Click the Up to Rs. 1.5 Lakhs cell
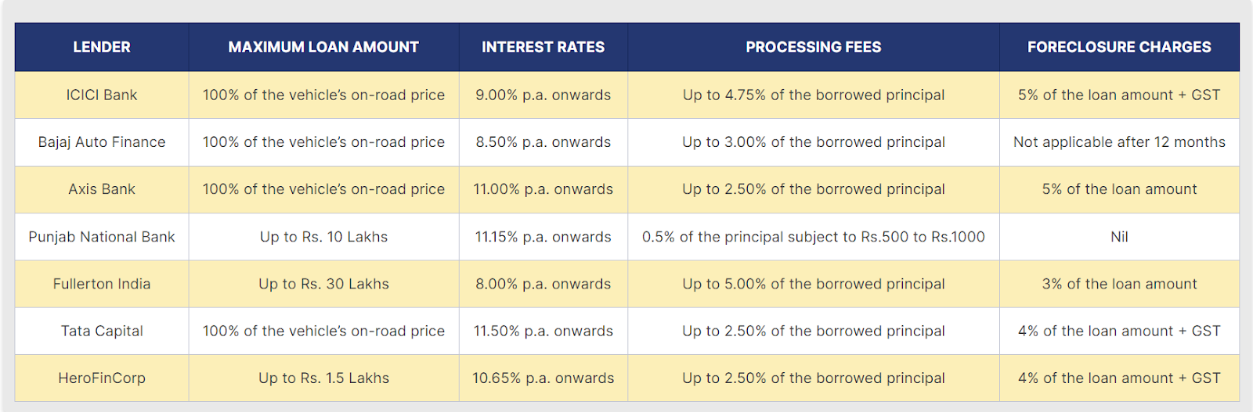Image resolution: width=1253 pixels, height=412 pixels. click(x=323, y=378)
